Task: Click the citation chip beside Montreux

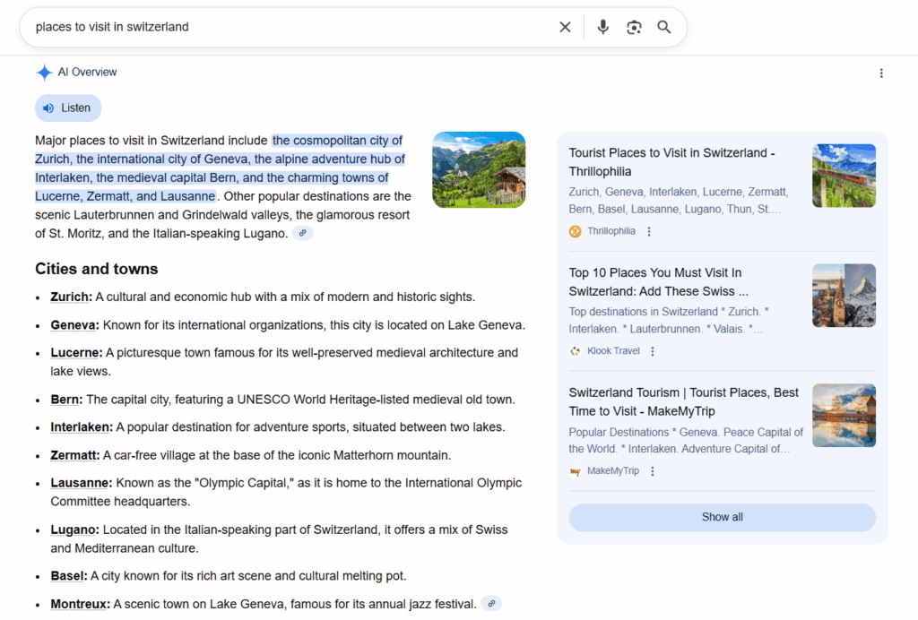Action: coord(490,603)
